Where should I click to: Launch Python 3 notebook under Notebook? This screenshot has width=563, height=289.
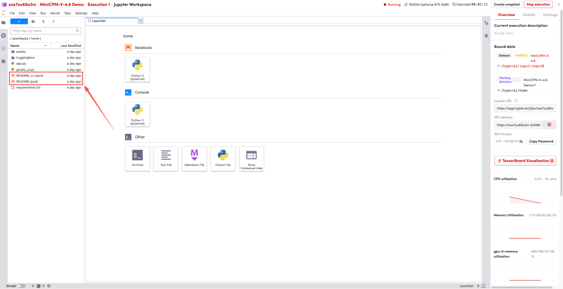click(138, 70)
